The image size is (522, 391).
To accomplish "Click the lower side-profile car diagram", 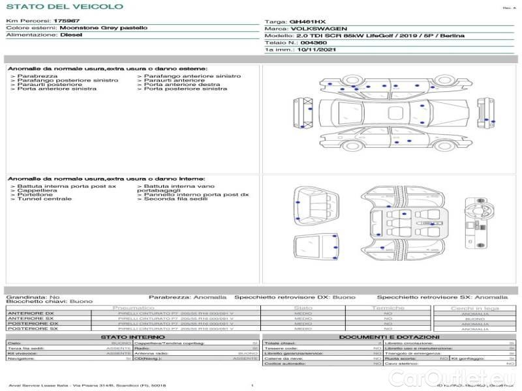I will pos(395,138).
